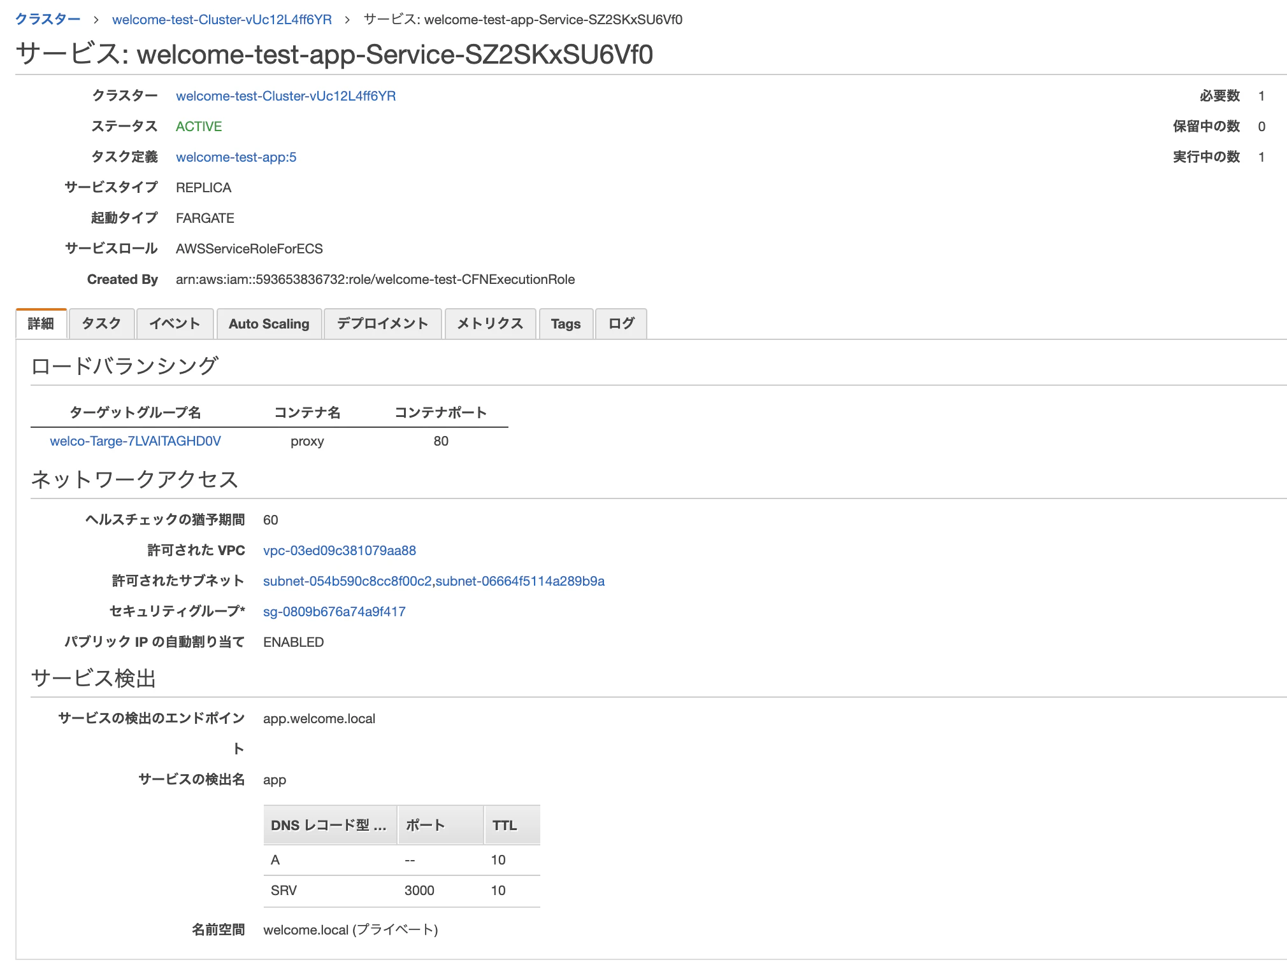Screen dimensions: 1287x974
Task: Click the 3000 port cell
Action: click(x=419, y=891)
